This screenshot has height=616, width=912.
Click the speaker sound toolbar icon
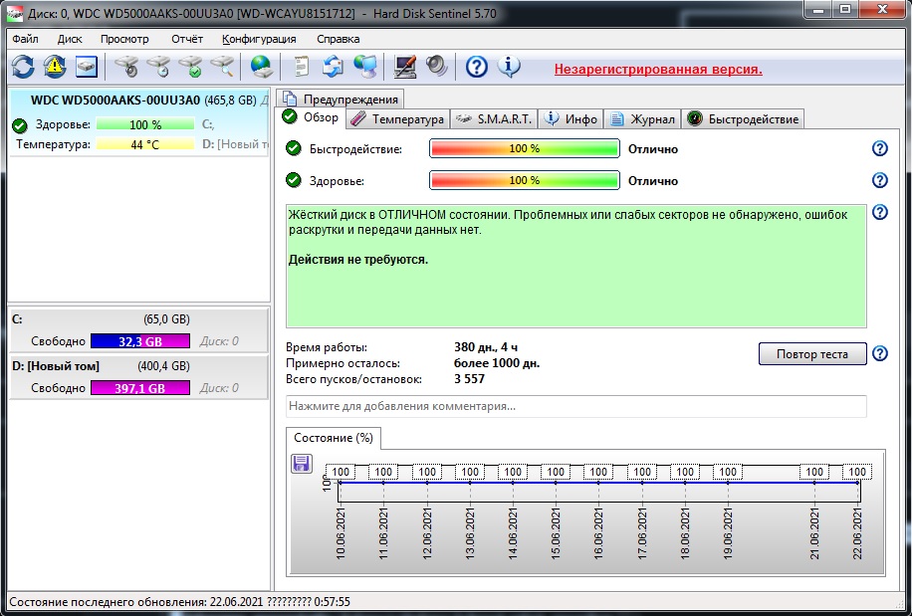click(x=437, y=67)
